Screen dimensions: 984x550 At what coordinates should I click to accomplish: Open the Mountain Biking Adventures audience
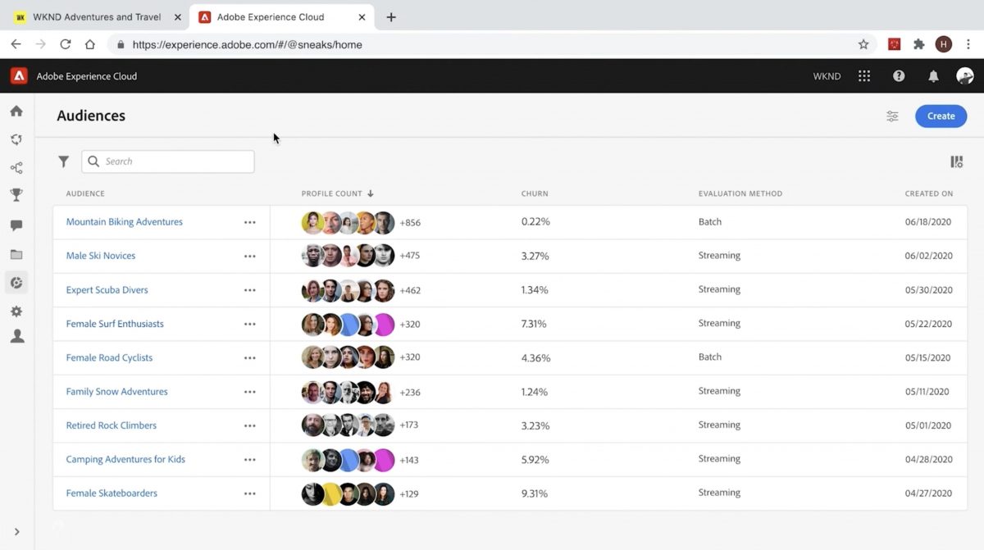(125, 222)
